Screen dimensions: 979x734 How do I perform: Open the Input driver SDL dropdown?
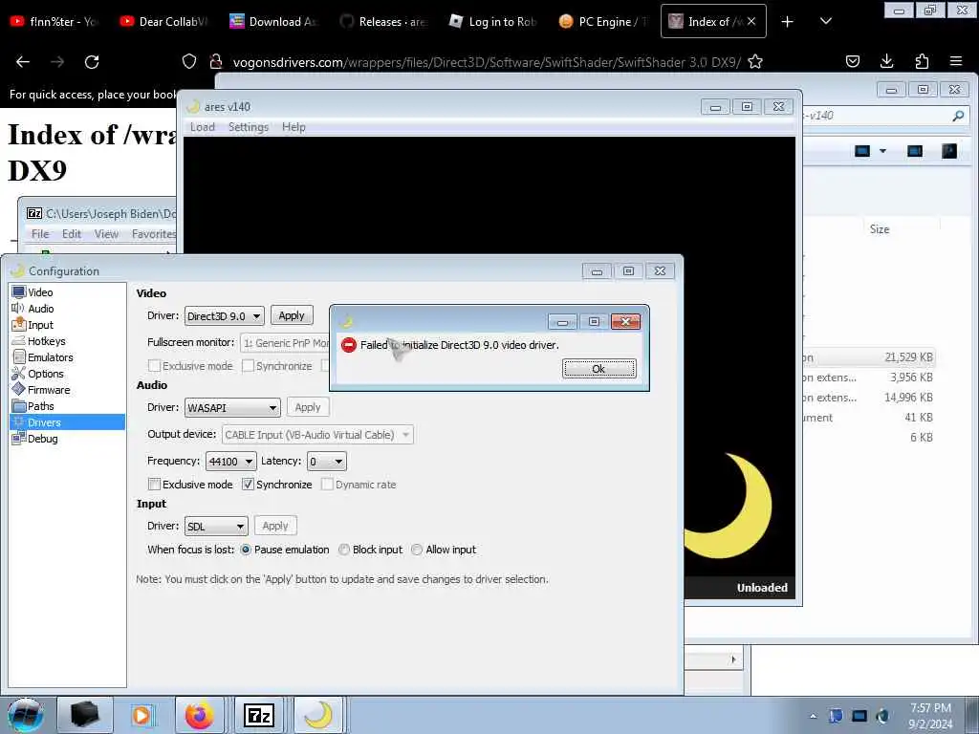216,527
